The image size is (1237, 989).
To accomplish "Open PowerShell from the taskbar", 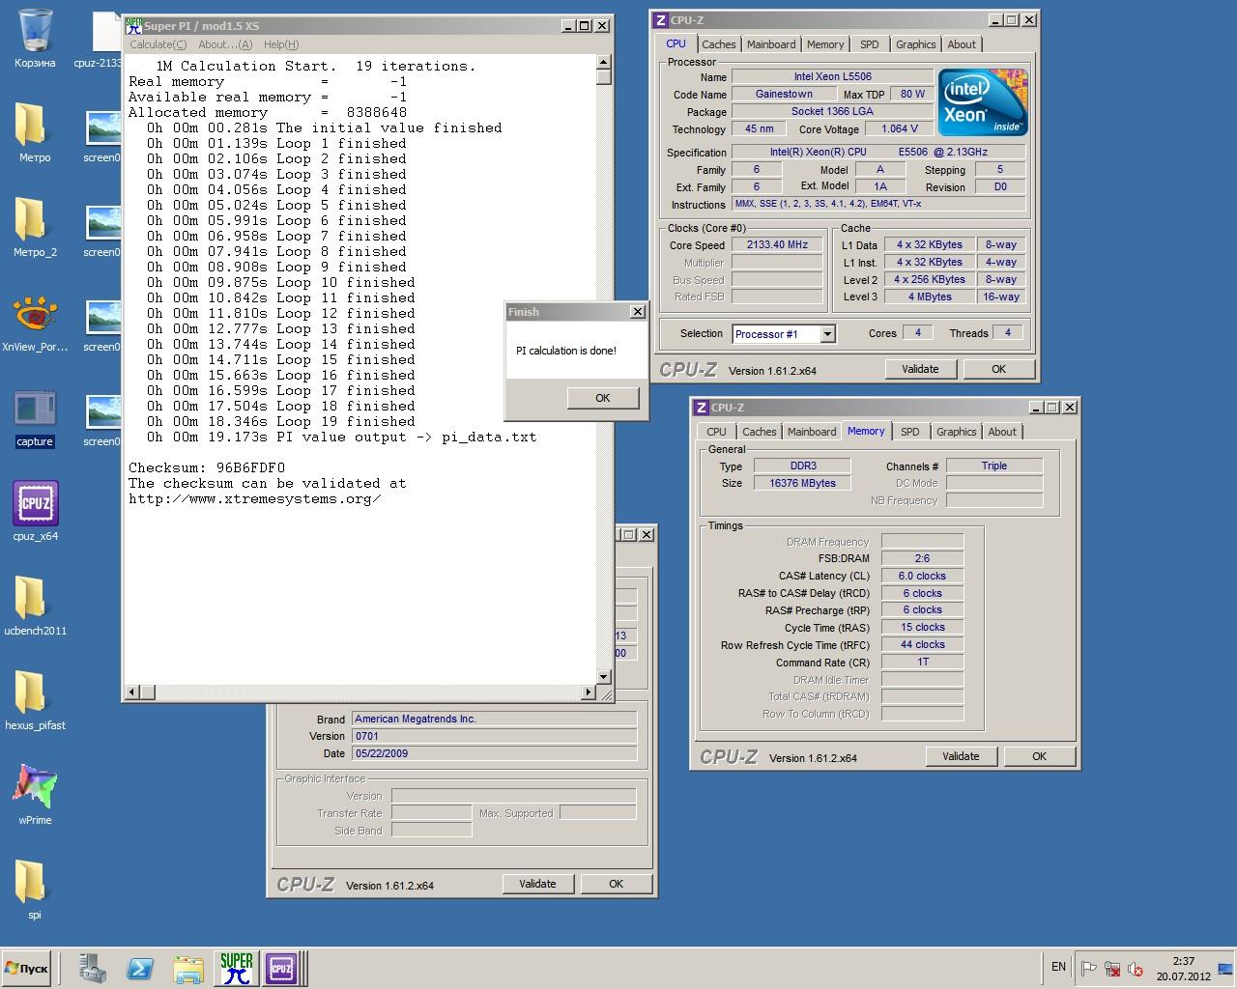I will (141, 968).
